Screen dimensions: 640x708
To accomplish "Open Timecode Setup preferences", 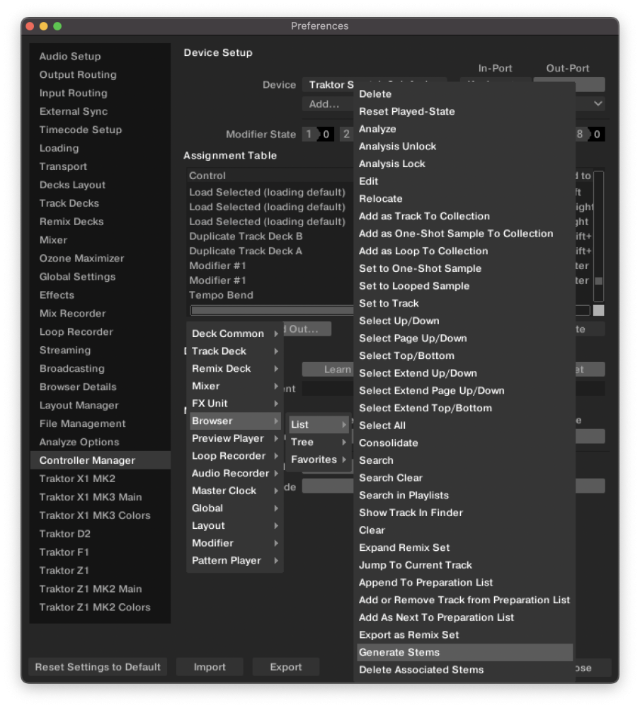I will (x=101, y=130).
